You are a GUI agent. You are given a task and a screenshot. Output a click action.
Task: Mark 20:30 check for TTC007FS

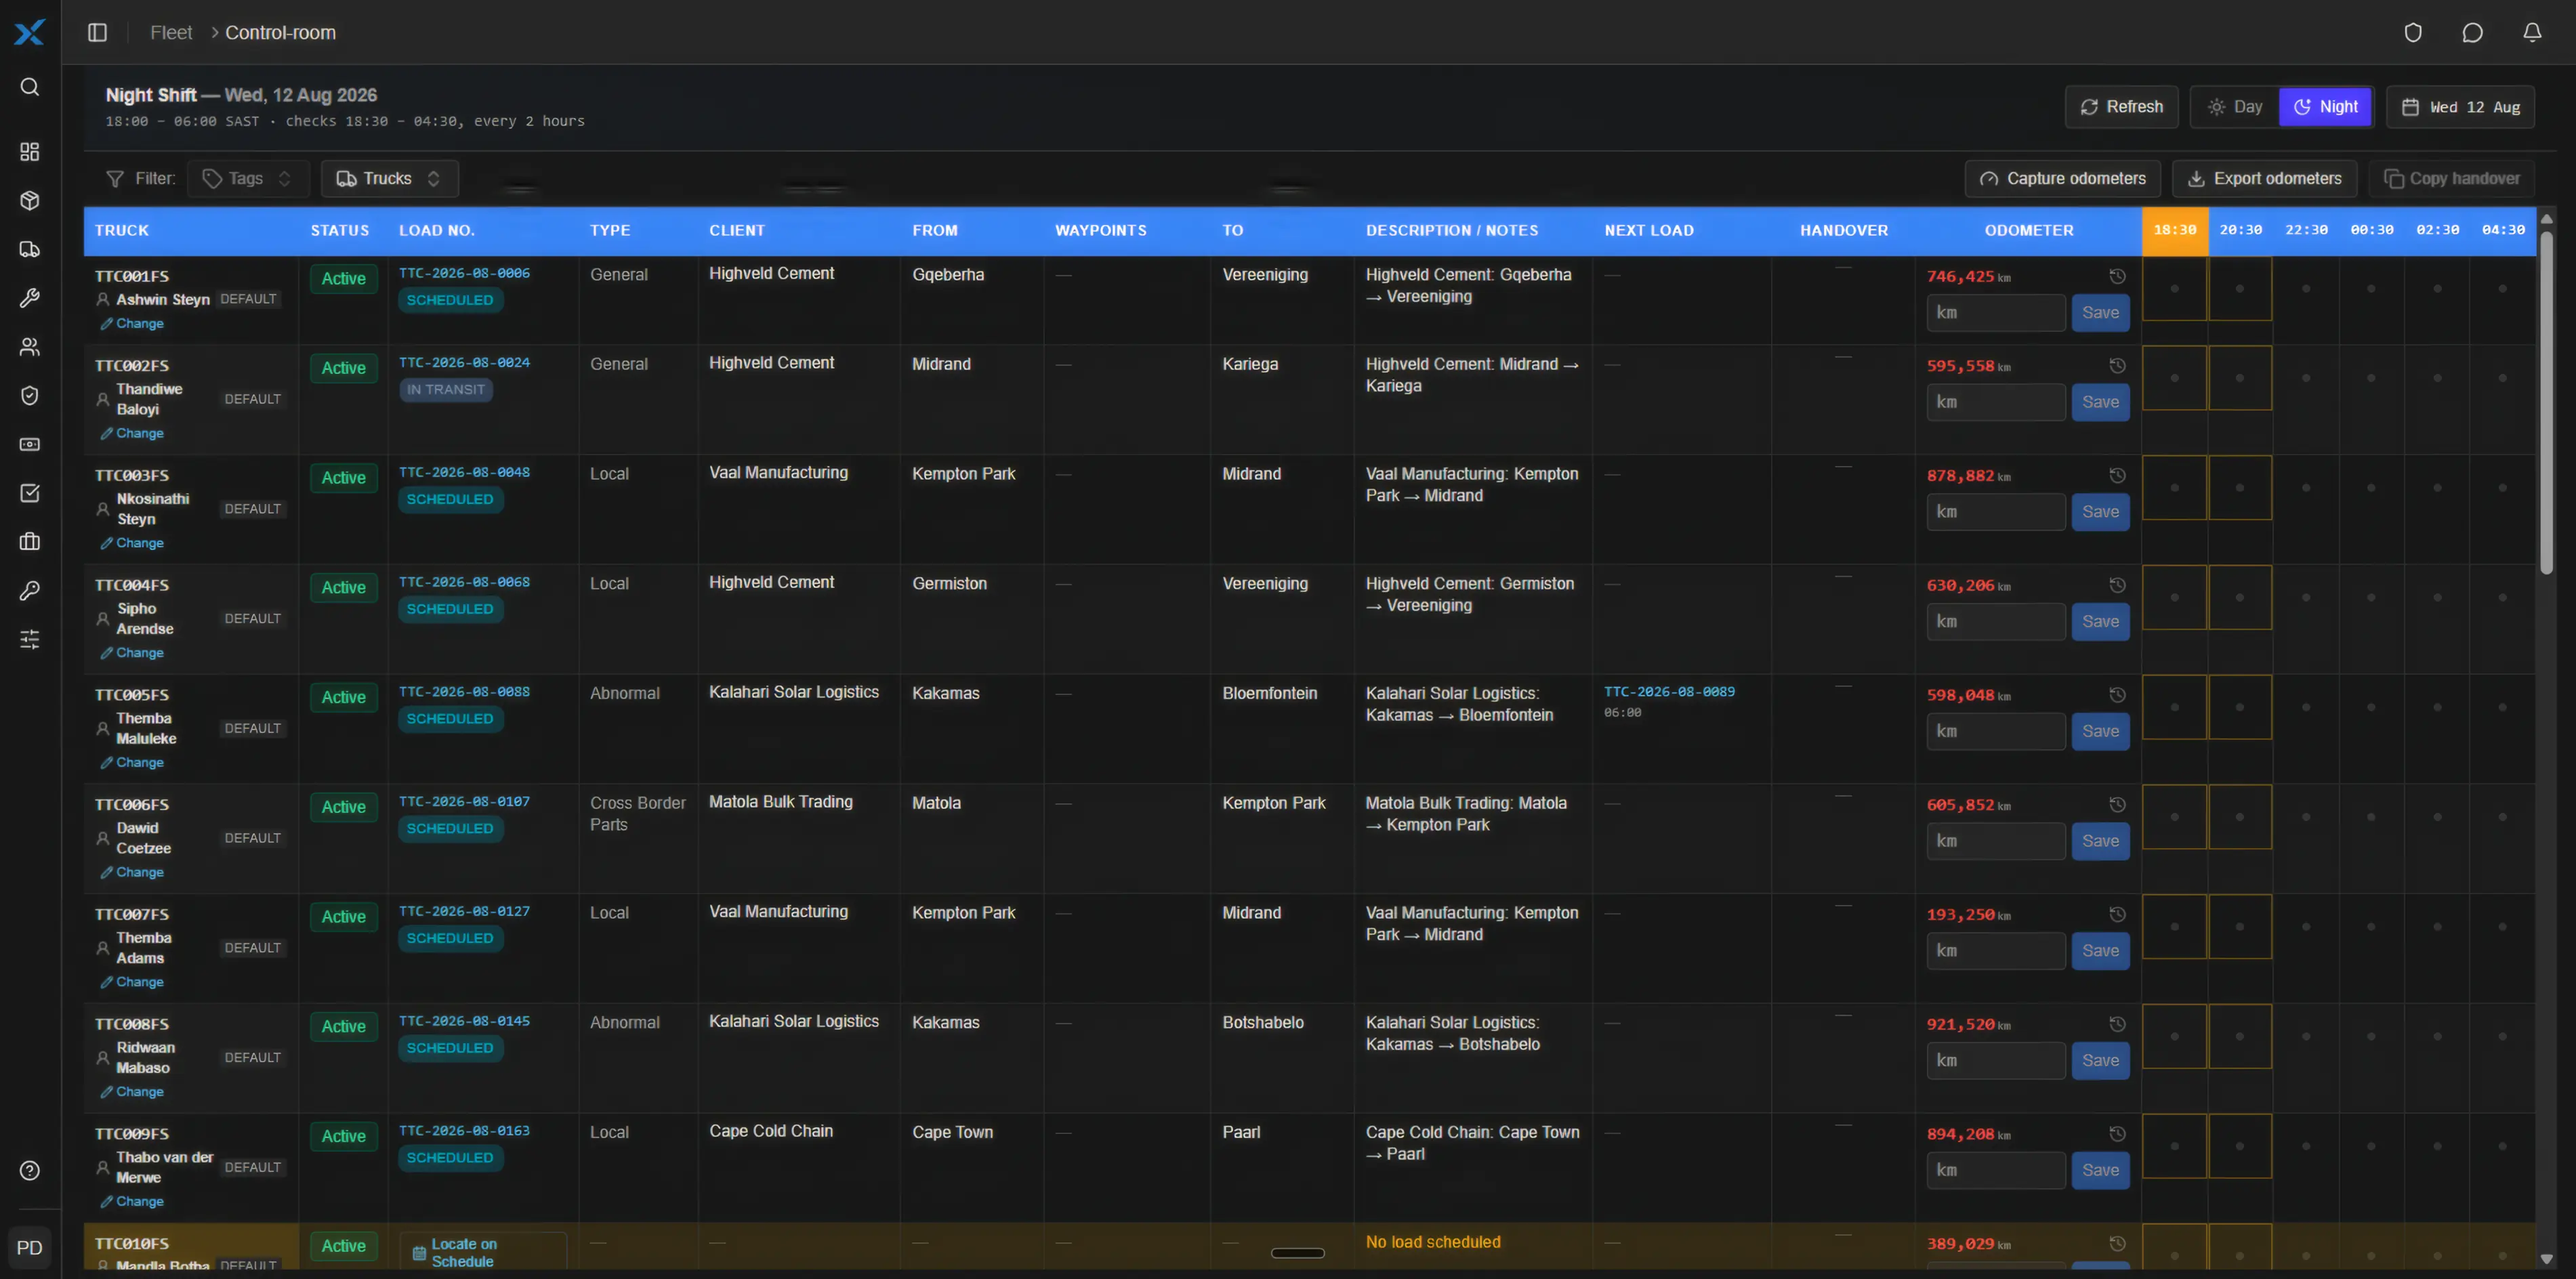(x=2240, y=927)
